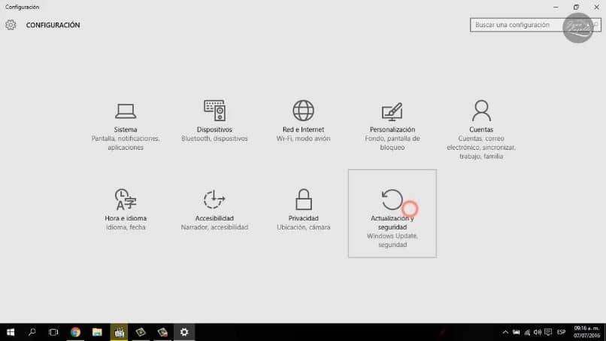Click the Cuentas label

coord(481,129)
